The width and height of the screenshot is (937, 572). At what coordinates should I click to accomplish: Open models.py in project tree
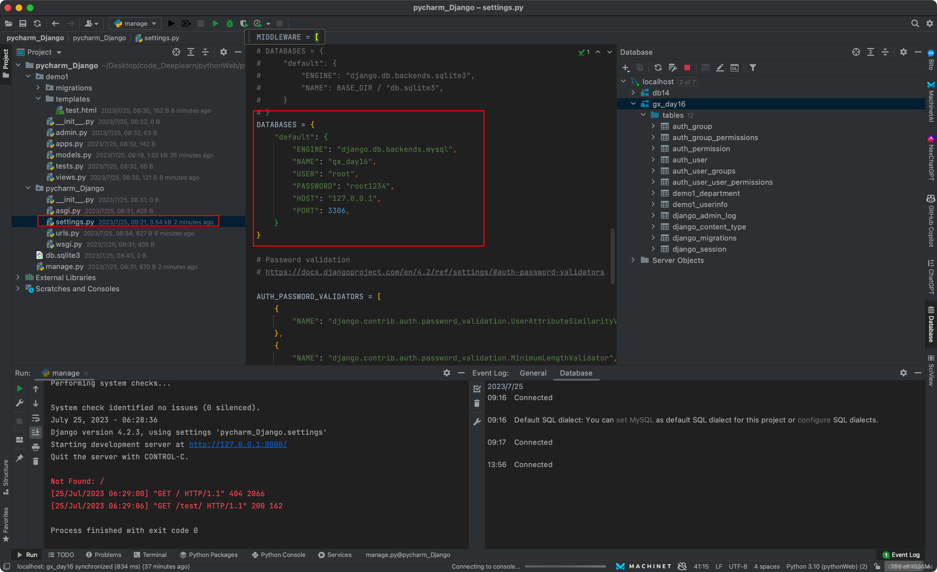73,155
